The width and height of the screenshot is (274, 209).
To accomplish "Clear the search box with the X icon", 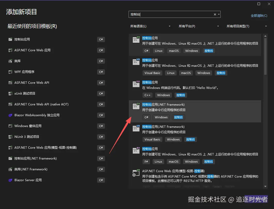I will click(215, 14).
